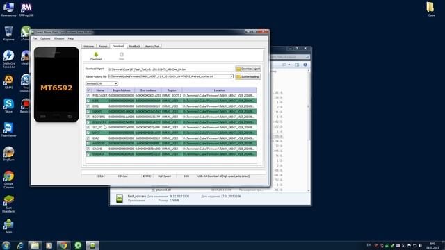Image resolution: width=445 pixels, height=250 pixels.
Task: Click the Download Agent path field
Action: 171,69
